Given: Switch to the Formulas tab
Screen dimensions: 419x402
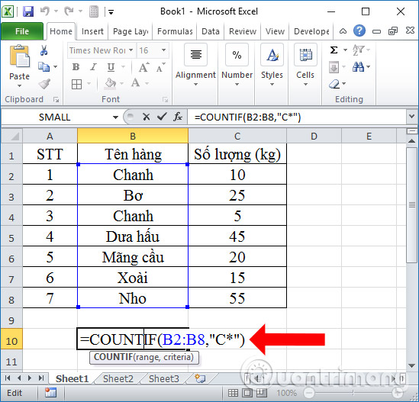Looking at the screenshot, I should [x=175, y=31].
